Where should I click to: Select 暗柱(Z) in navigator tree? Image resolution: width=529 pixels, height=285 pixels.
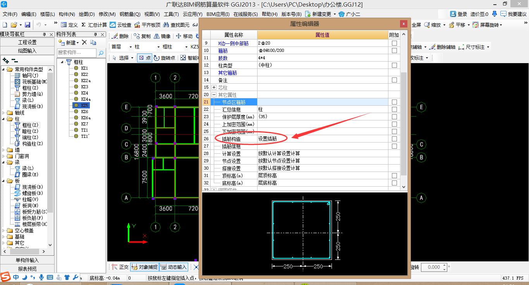tap(30, 131)
